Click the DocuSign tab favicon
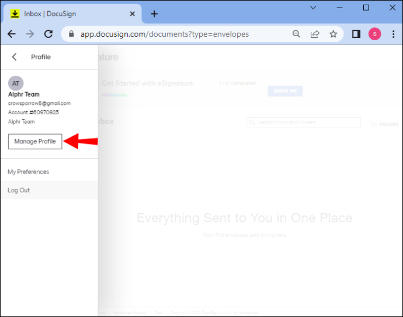Image resolution: width=403 pixels, height=317 pixels. click(15, 14)
